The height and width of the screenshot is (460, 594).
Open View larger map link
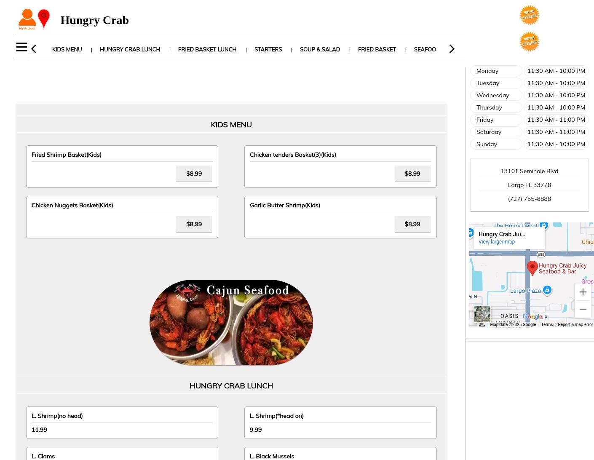[x=497, y=242]
